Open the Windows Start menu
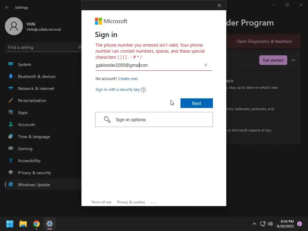Viewport: 308px width, 231px height. (10, 224)
